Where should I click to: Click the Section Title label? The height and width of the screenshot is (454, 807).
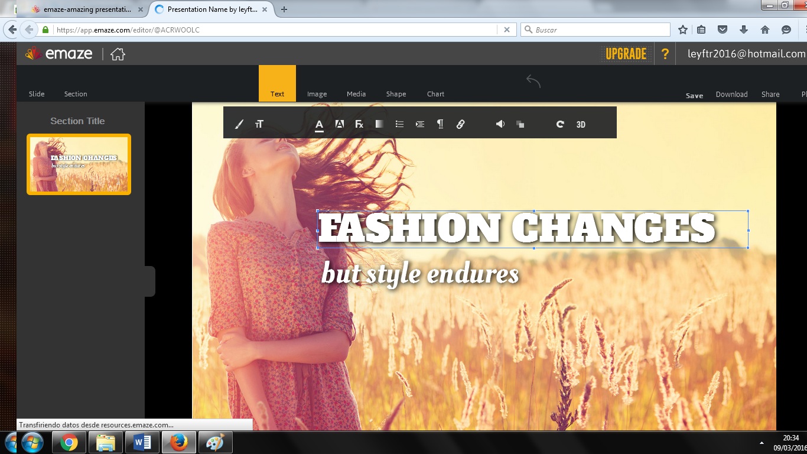point(77,121)
